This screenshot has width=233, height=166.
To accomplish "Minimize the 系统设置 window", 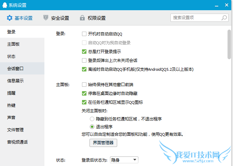I will point(217,5).
